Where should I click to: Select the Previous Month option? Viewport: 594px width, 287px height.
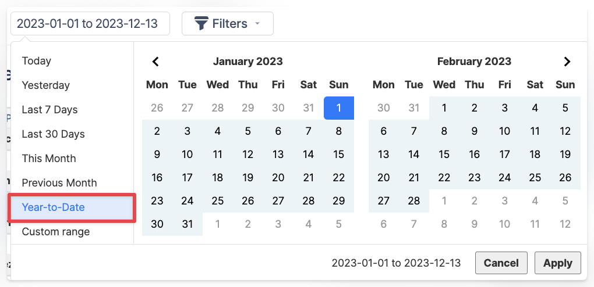tap(59, 183)
